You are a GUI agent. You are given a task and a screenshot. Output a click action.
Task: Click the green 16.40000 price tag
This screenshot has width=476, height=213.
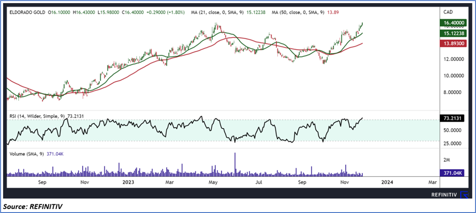pyautogui.click(x=454, y=23)
